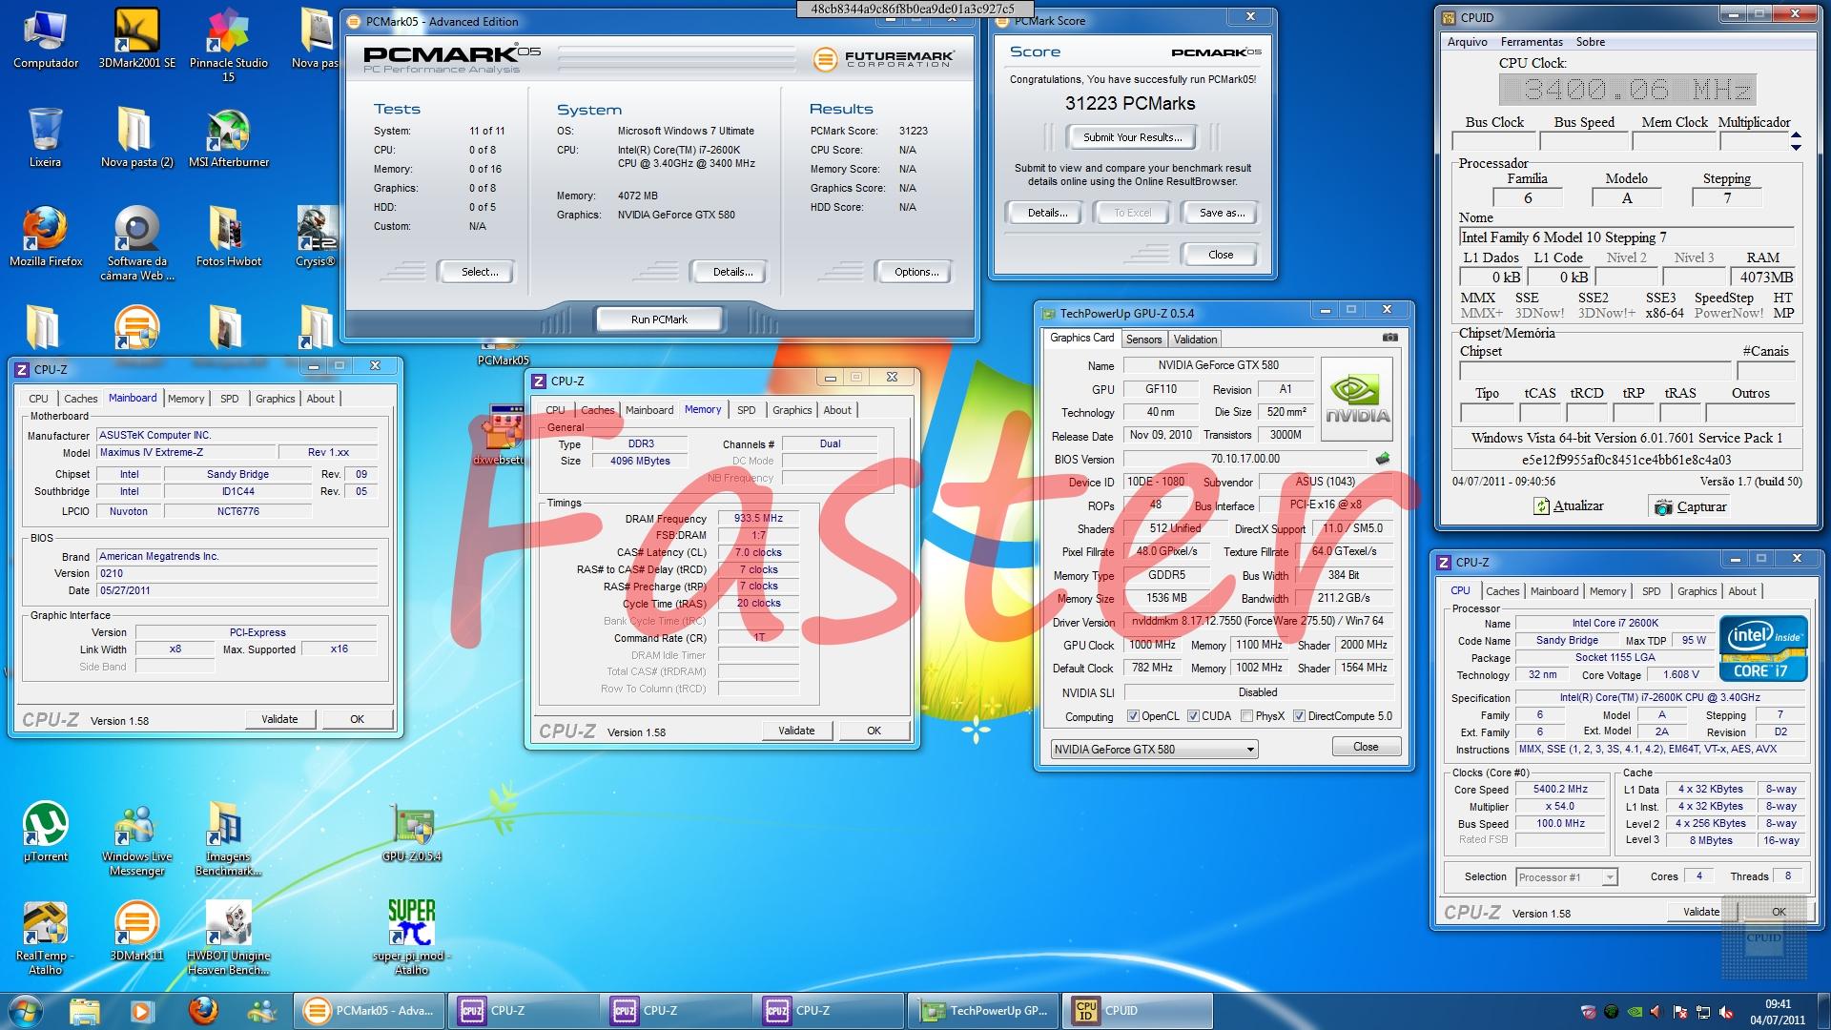Open super pi mod shortcut
Viewport: 1831px width, 1030px height.
[x=411, y=937]
